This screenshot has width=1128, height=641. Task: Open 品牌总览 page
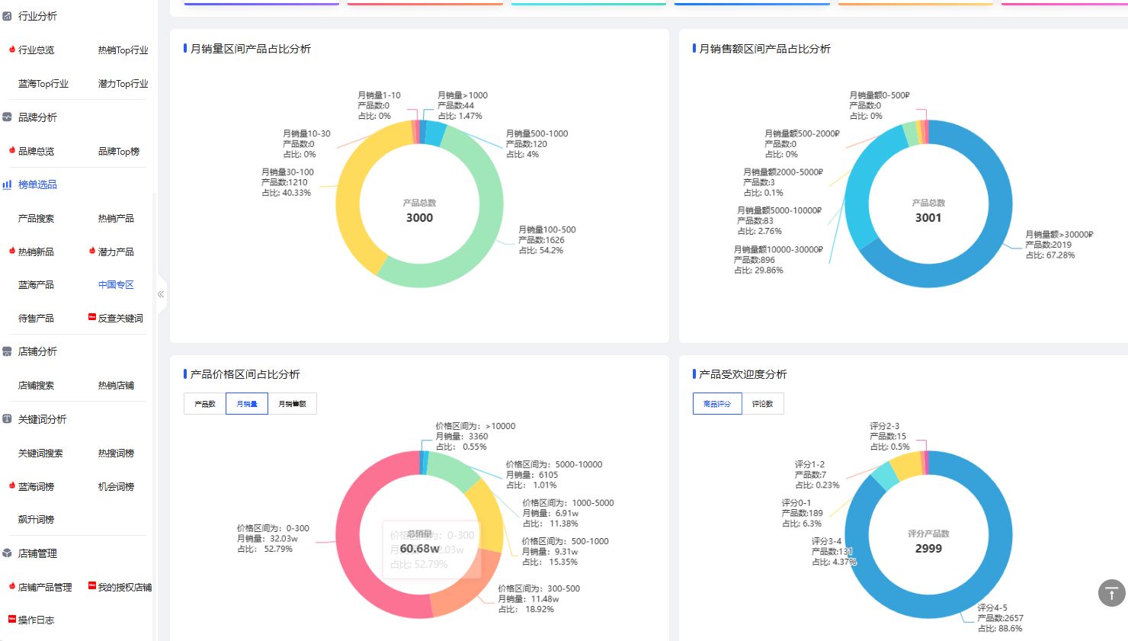pyautogui.click(x=36, y=152)
